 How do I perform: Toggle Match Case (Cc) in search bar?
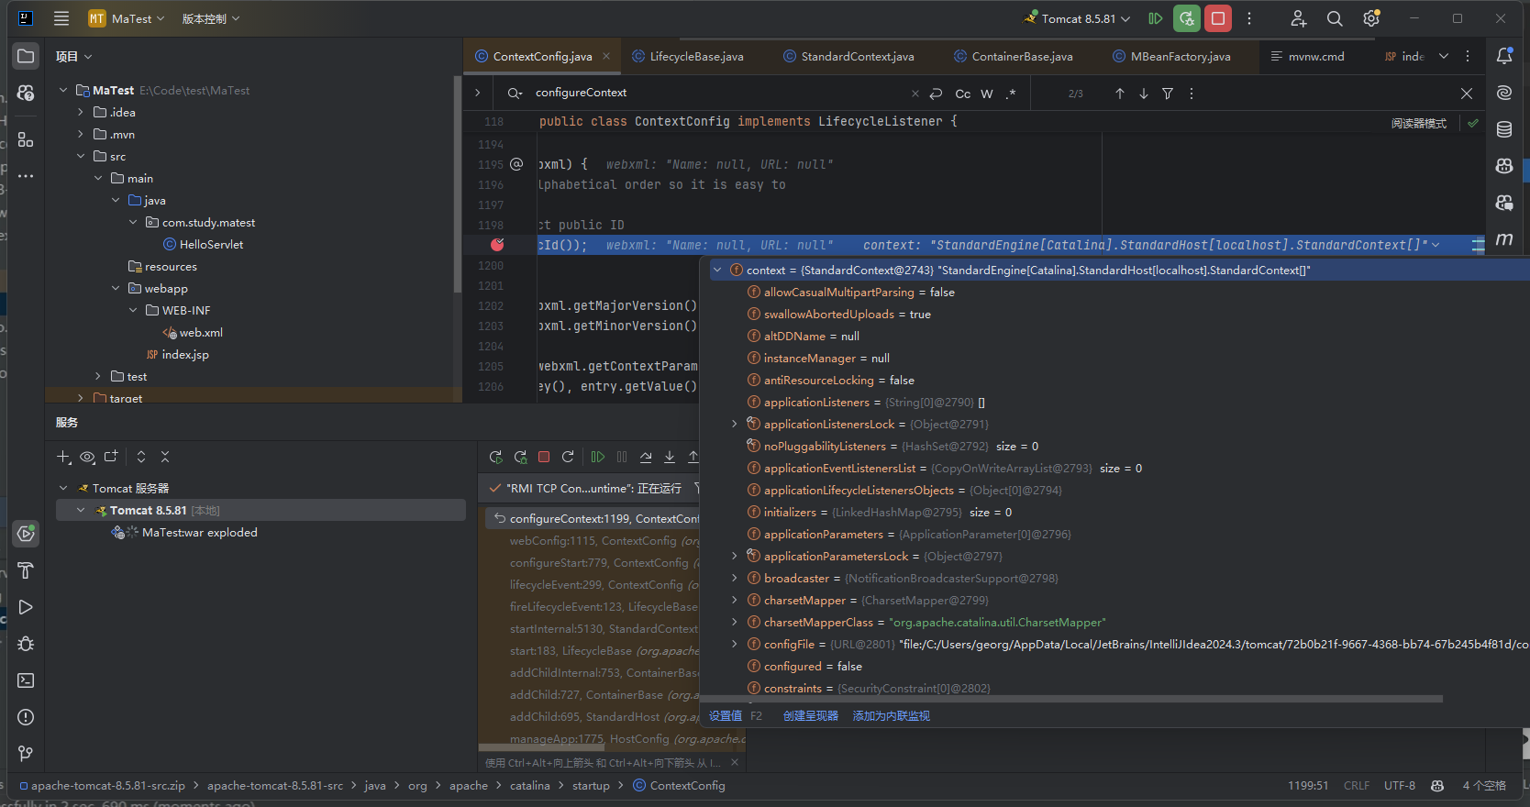point(962,94)
